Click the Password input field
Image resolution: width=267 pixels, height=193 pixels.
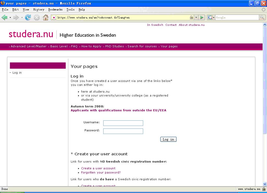[x=123, y=131]
